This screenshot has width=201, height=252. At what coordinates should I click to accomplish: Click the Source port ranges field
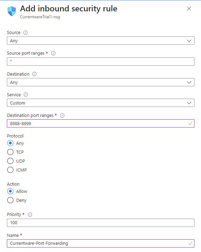[100, 62]
